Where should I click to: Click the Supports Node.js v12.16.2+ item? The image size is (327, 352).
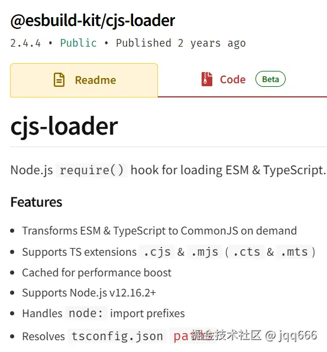pos(89,293)
